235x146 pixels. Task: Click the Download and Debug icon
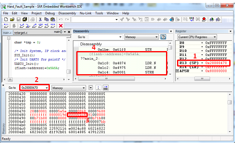point(212,19)
